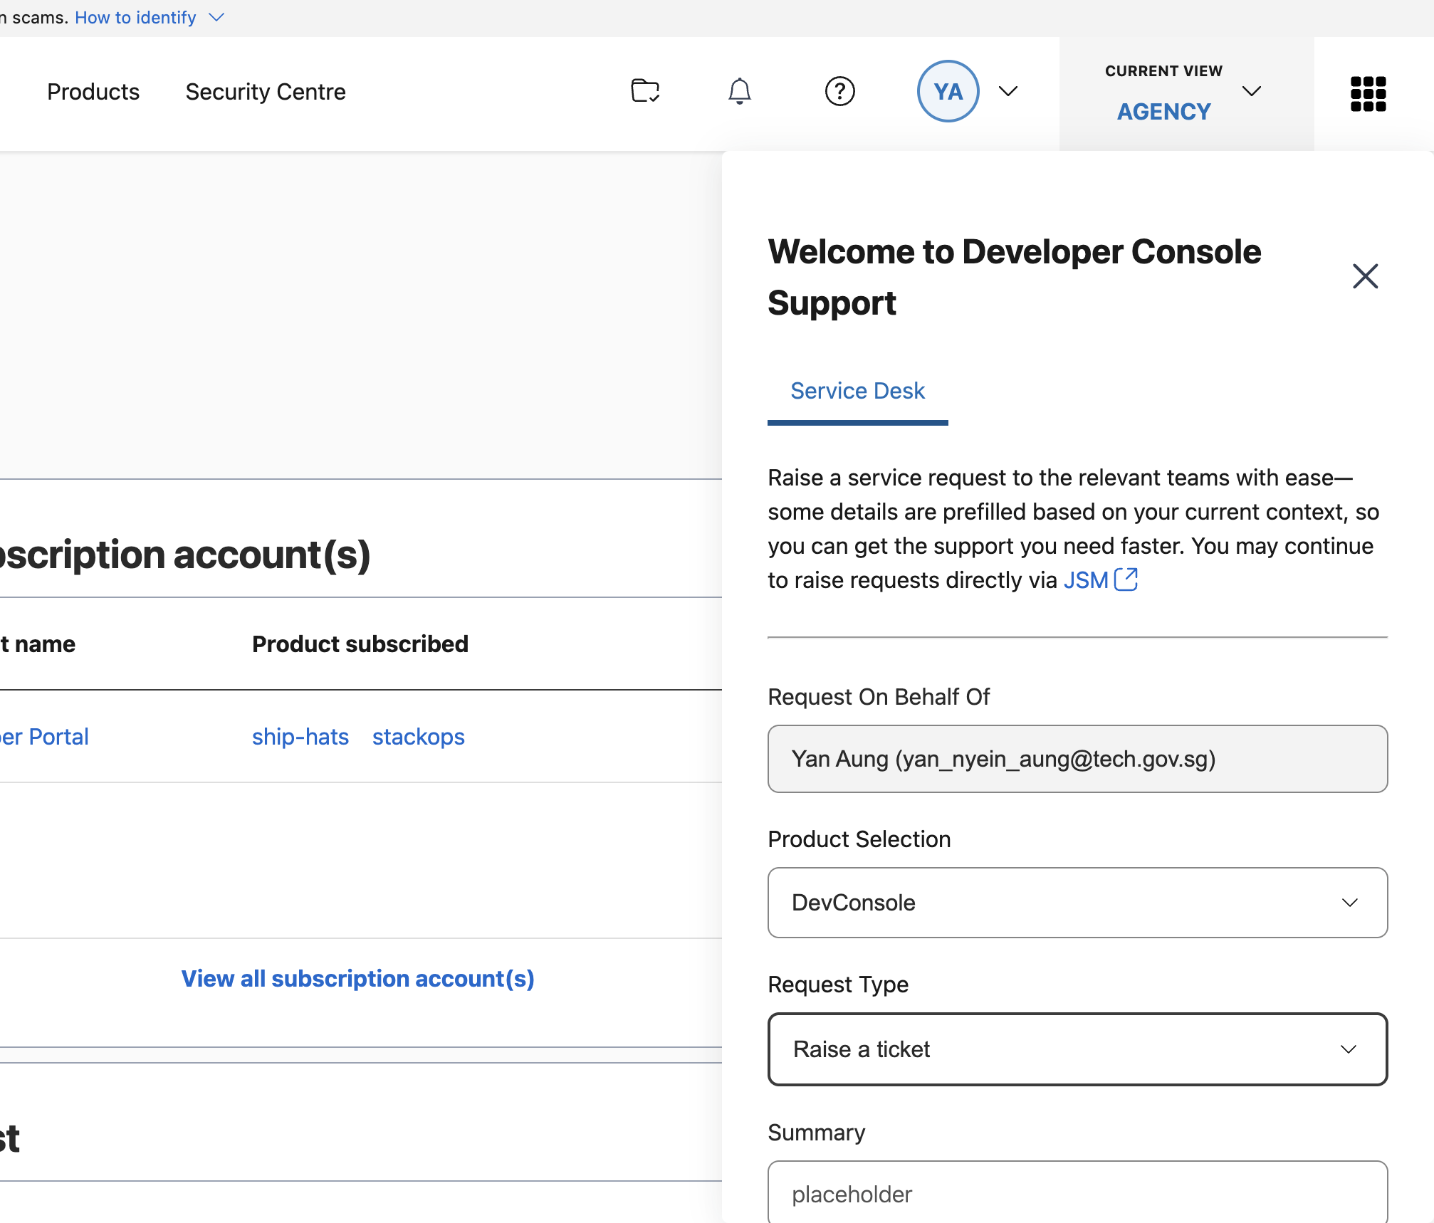Open the folder checklist icon in the header
This screenshot has height=1223, width=1434.
pyautogui.click(x=645, y=91)
